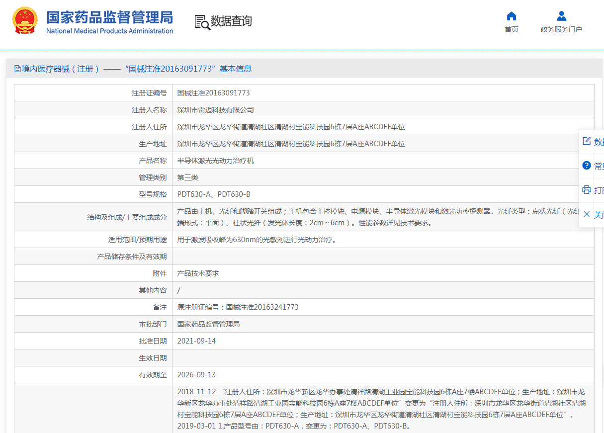Click the 结构及组成/主要组成成分 label
This screenshot has width=604, height=433.
pyautogui.click(x=127, y=217)
